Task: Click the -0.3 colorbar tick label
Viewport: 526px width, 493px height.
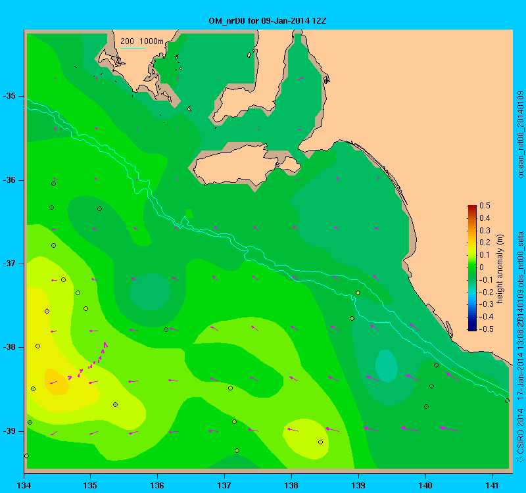Action: (x=485, y=304)
